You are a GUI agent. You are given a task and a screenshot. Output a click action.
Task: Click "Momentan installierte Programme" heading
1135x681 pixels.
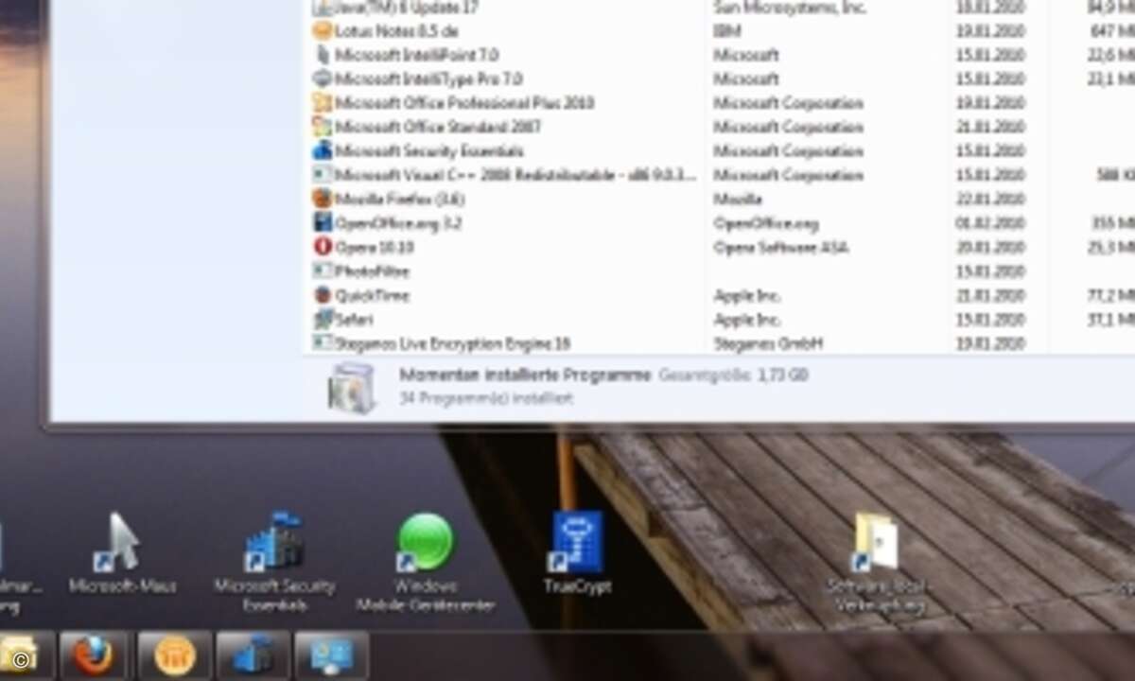click(x=525, y=375)
